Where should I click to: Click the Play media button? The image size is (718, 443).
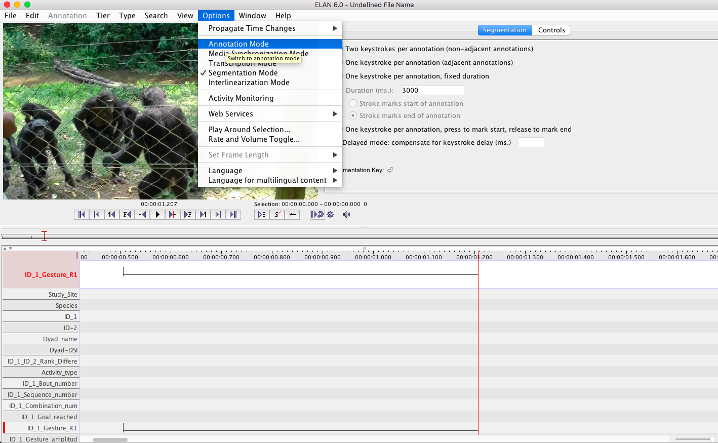(157, 215)
